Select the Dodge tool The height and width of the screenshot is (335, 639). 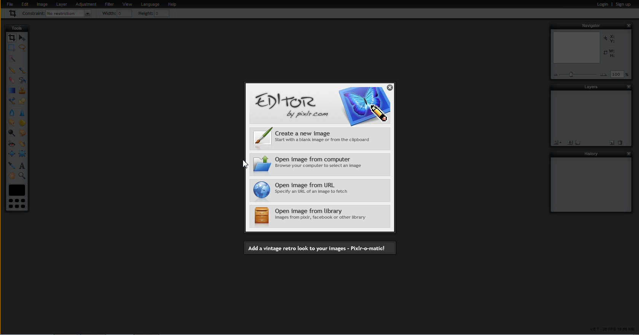(12, 133)
